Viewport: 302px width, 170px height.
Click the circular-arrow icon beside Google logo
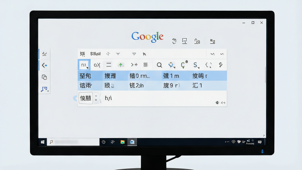(174, 41)
